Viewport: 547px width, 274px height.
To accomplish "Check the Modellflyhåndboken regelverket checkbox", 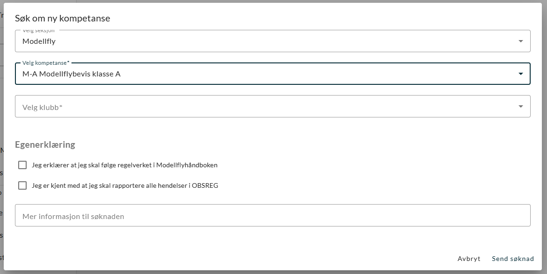I will point(22,165).
